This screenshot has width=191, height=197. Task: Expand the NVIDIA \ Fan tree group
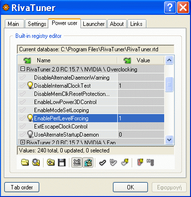click(23, 142)
